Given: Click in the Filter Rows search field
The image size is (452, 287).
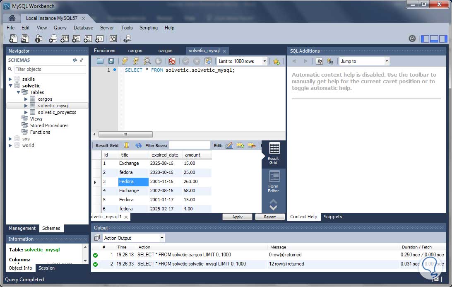Looking at the screenshot, I should (x=190, y=145).
